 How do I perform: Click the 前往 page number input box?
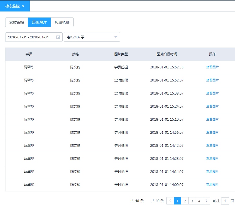[x=225, y=201]
